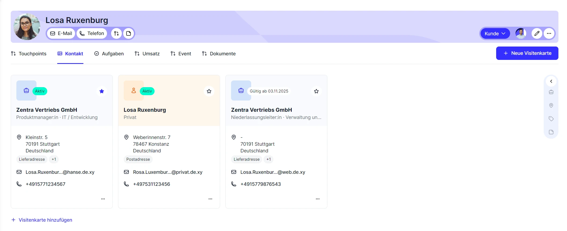Click the Neue Visitenkarte button
Screen dimensions: 567x231
(527, 53)
